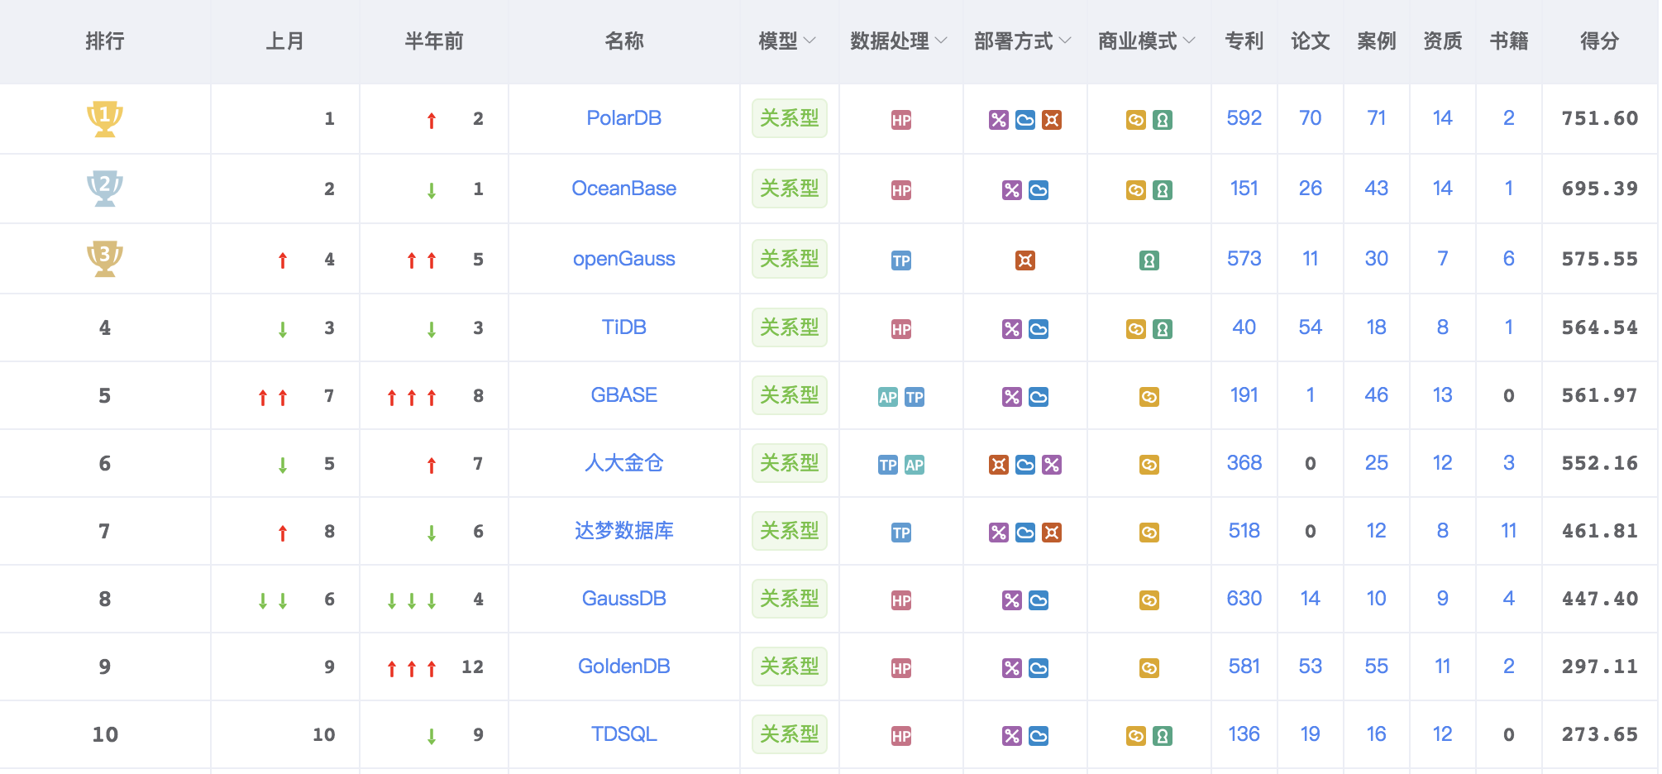Click the 关系型 tag in GoldenDB row

click(x=790, y=666)
